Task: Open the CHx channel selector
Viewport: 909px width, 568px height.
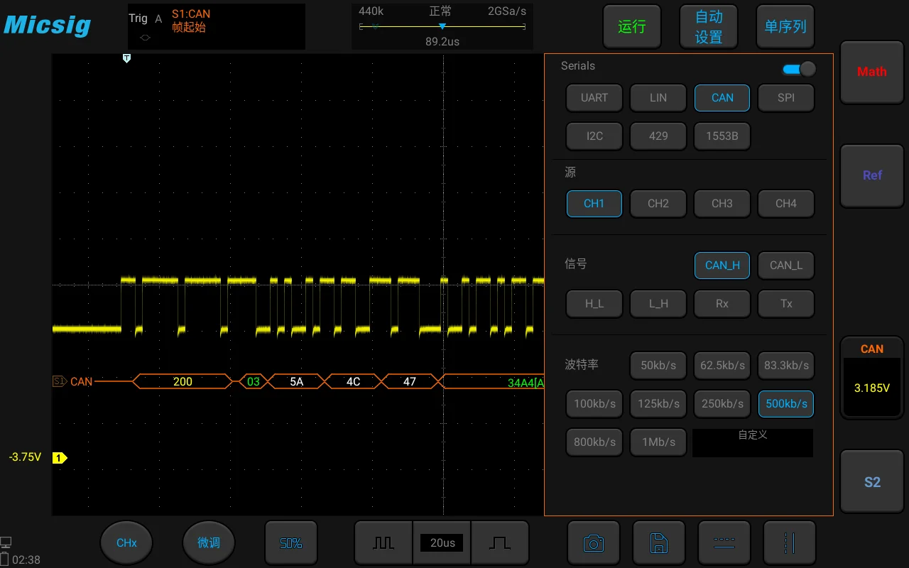Action: tap(126, 542)
